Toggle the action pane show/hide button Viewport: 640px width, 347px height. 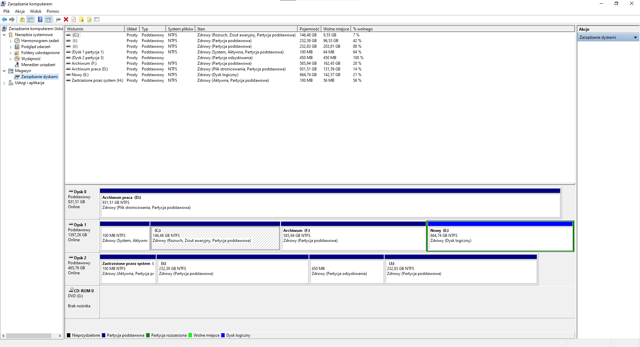click(48, 19)
